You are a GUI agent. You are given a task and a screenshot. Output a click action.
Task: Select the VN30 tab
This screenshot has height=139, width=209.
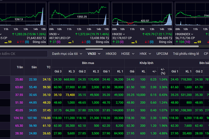(x=94, y=54)
